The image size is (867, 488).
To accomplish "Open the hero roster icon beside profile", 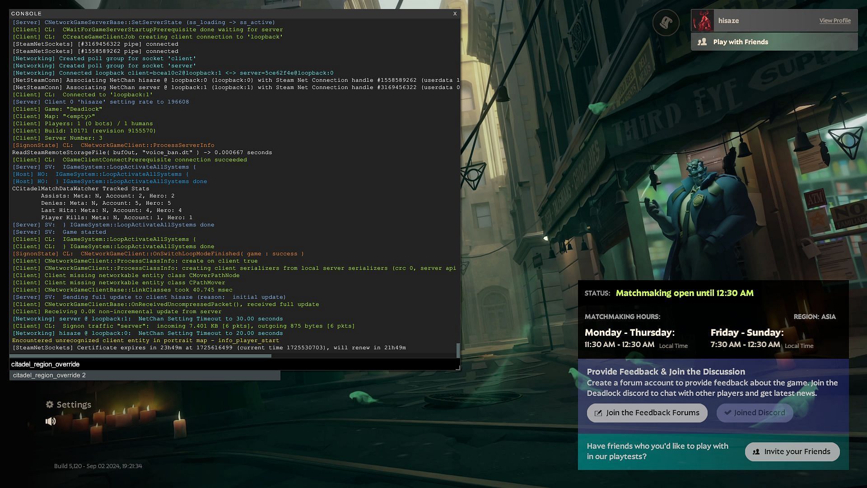I will coord(666,23).
